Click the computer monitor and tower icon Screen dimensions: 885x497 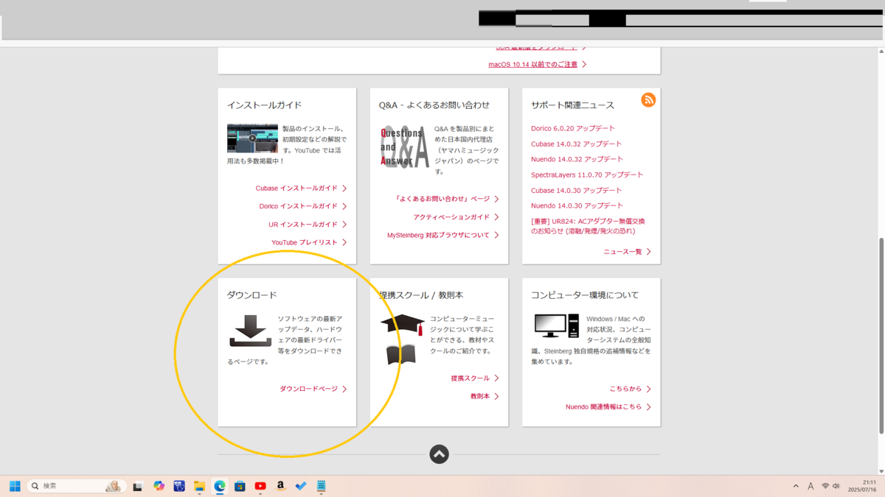click(x=556, y=325)
